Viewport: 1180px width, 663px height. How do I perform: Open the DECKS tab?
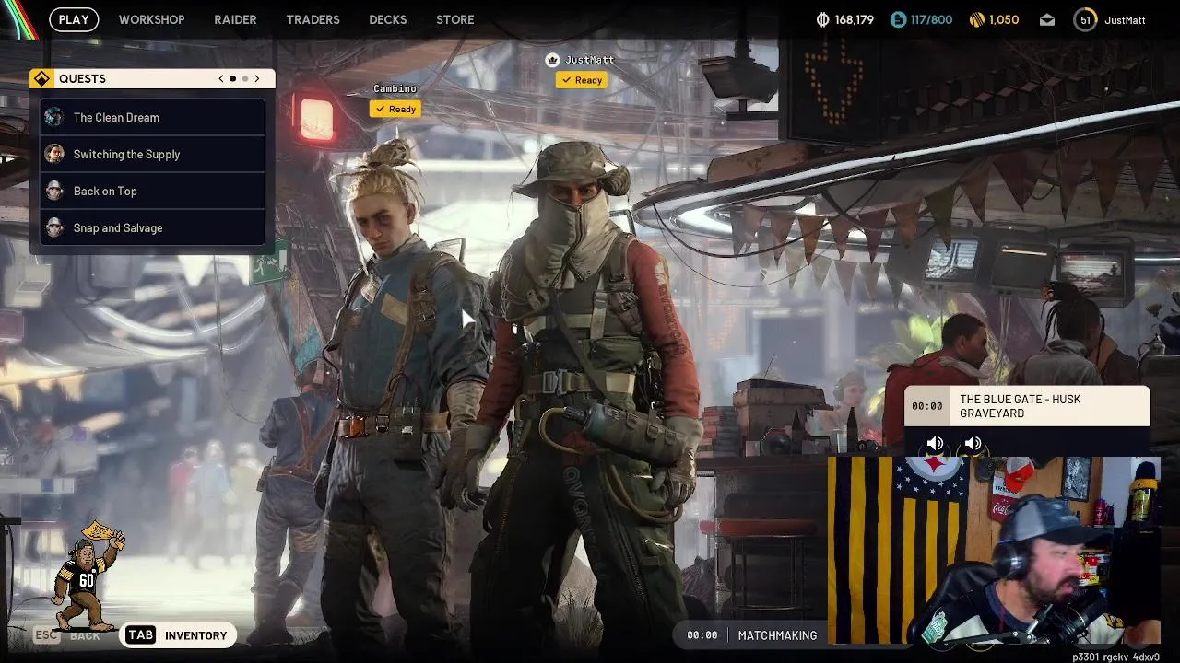tap(387, 19)
